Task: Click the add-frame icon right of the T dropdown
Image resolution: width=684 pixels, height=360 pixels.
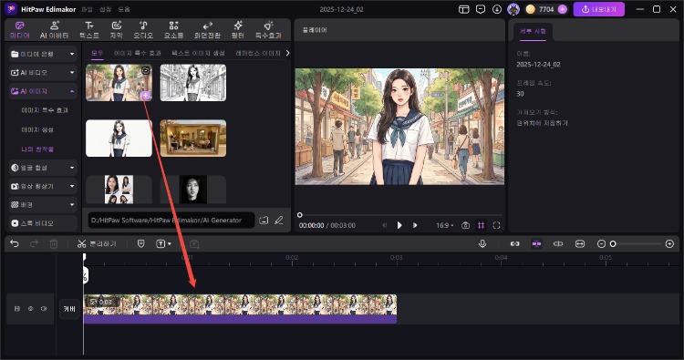Action: 194,243
